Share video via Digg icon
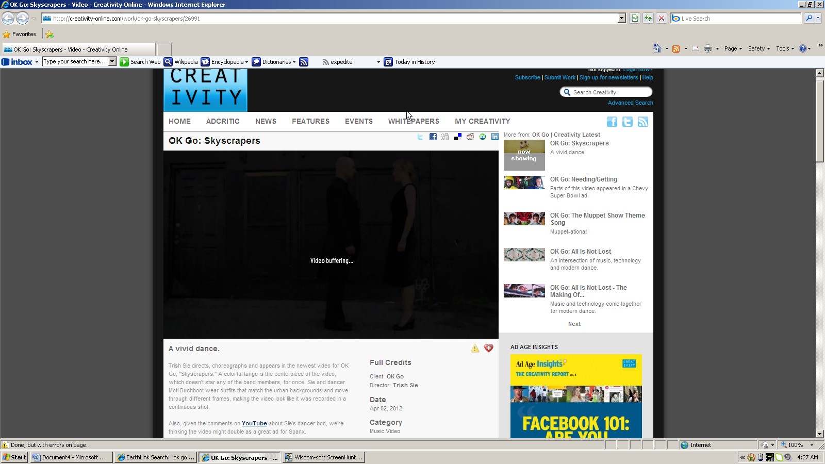This screenshot has height=464, width=825. pos(445,137)
